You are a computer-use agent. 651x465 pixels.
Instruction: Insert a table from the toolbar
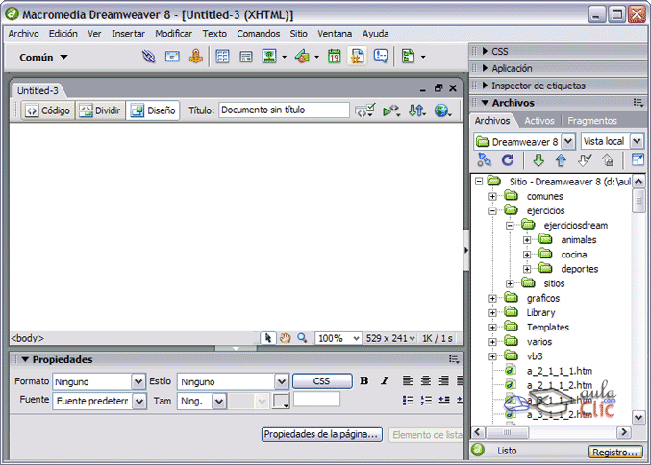point(222,57)
